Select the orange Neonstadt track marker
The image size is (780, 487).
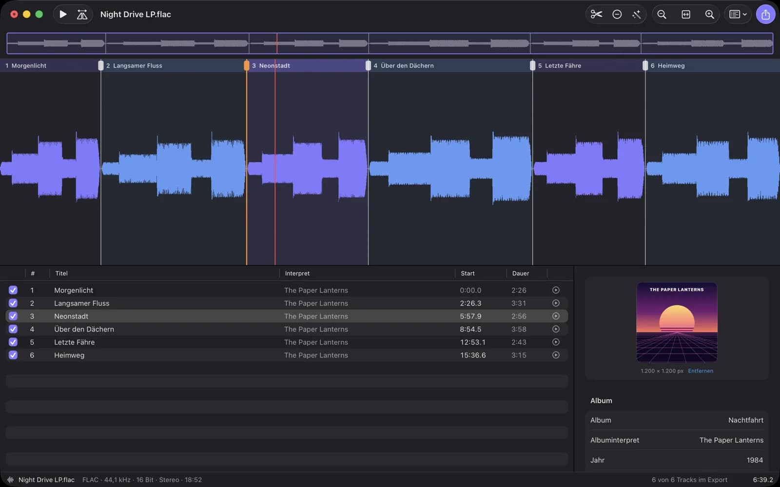click(x=247, y=65)
